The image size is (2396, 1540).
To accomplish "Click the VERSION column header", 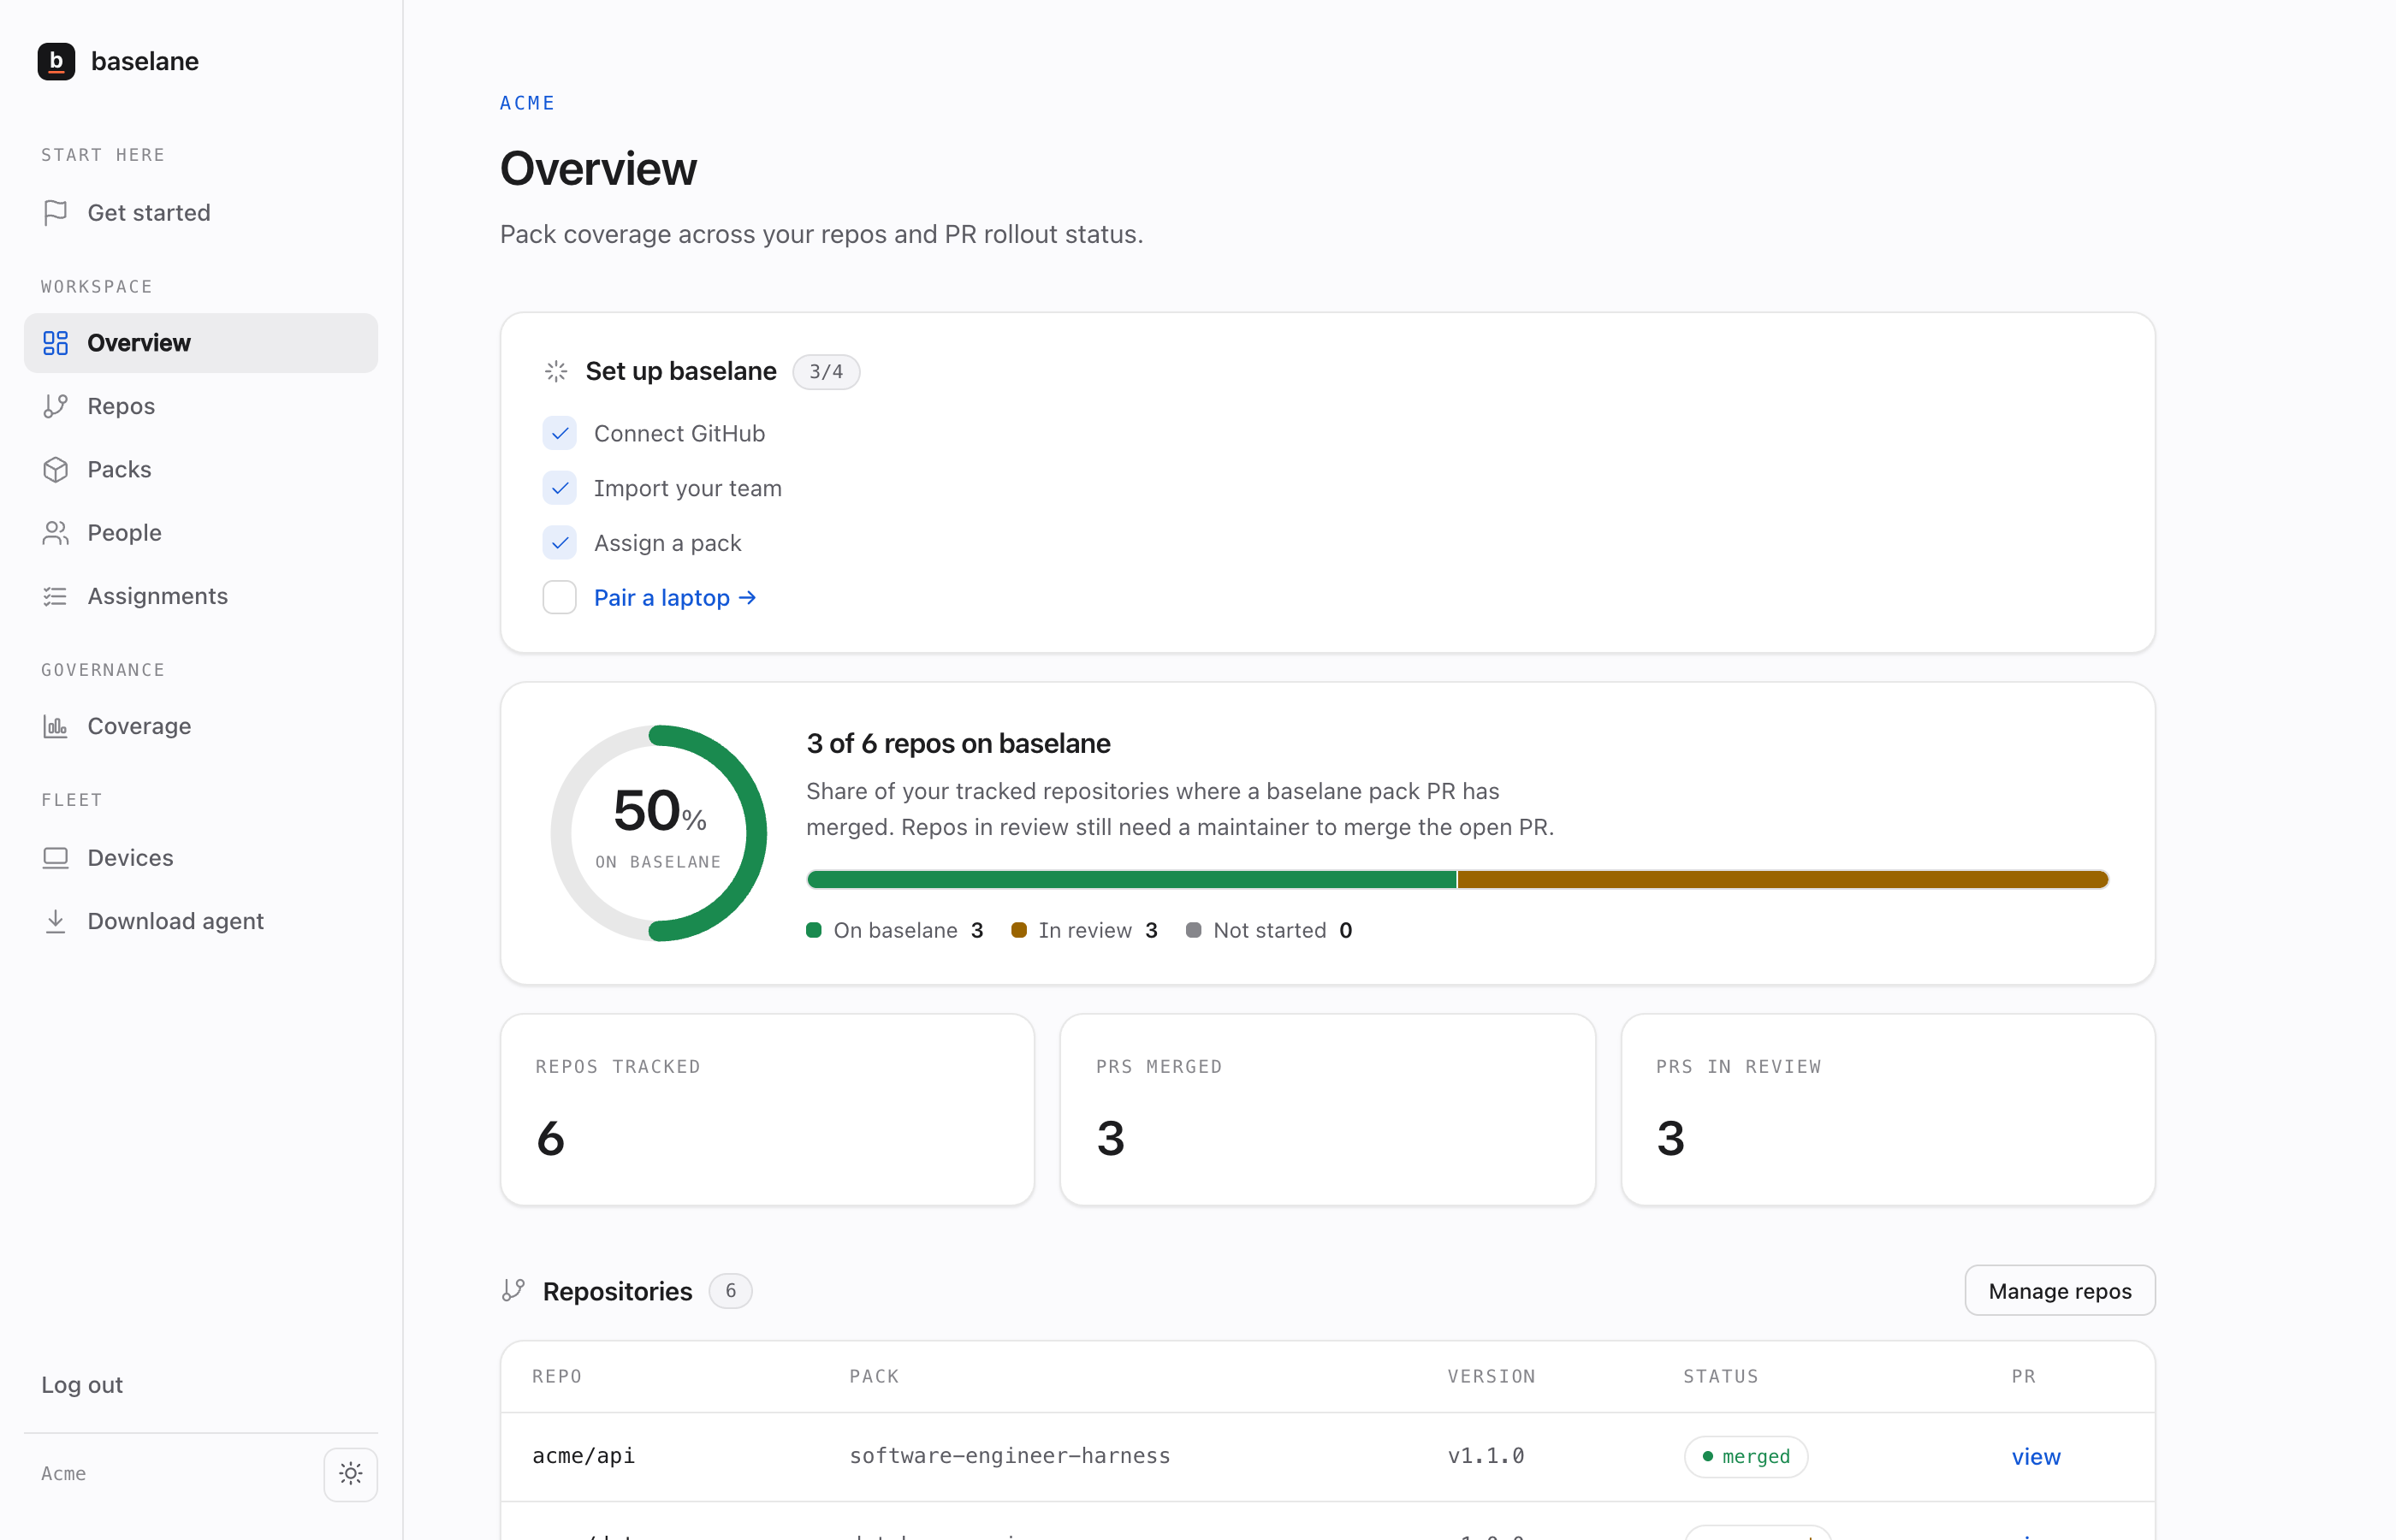I will click(x=1491, y=1376).
